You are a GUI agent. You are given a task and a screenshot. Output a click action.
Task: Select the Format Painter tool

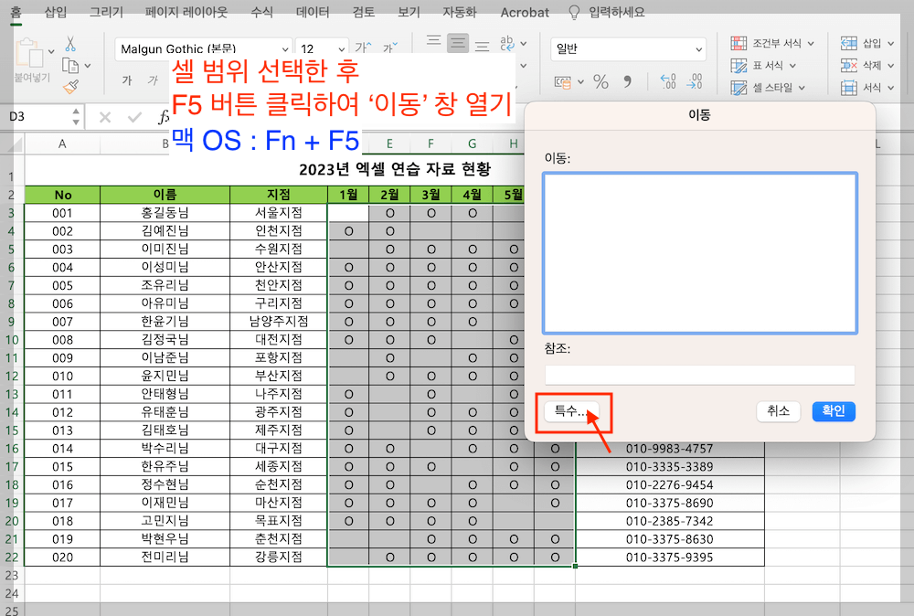69,86
